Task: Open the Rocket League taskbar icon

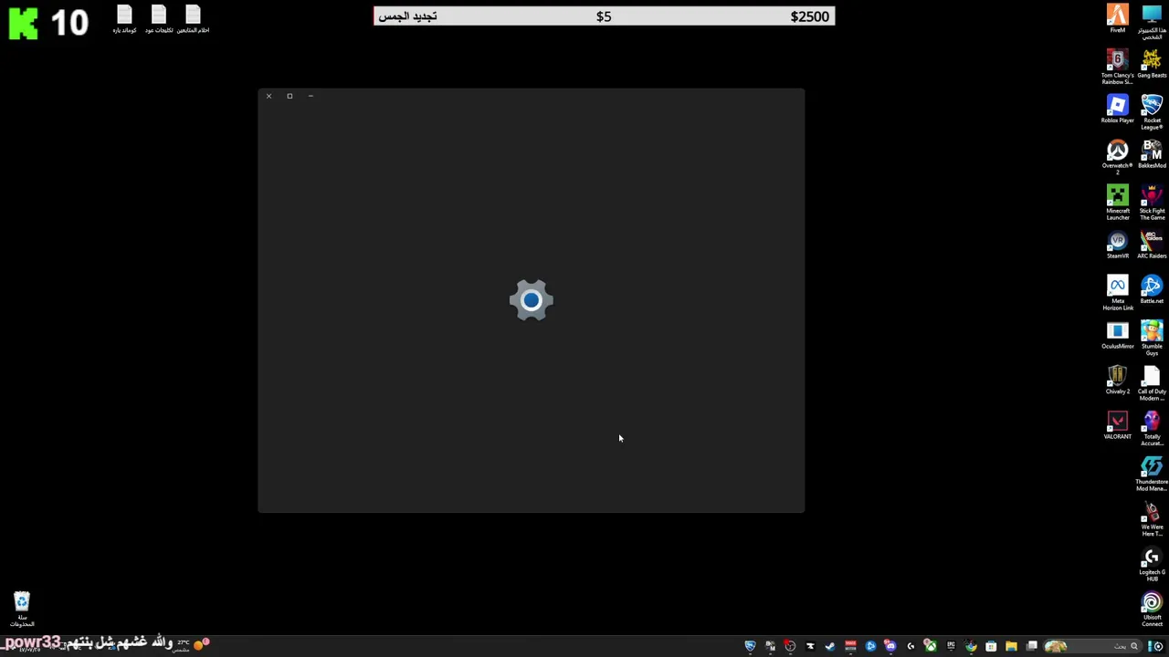Action: (750, 646)
